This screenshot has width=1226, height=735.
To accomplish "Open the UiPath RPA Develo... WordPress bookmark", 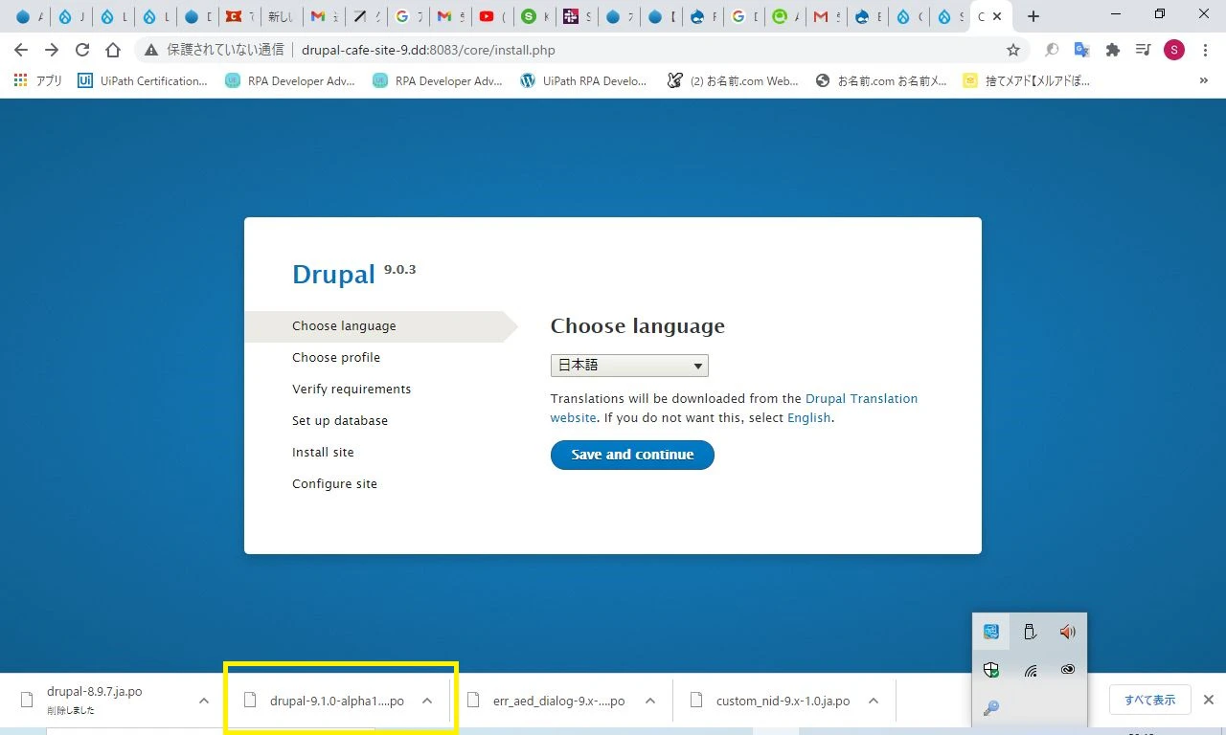I will (584, 81).
